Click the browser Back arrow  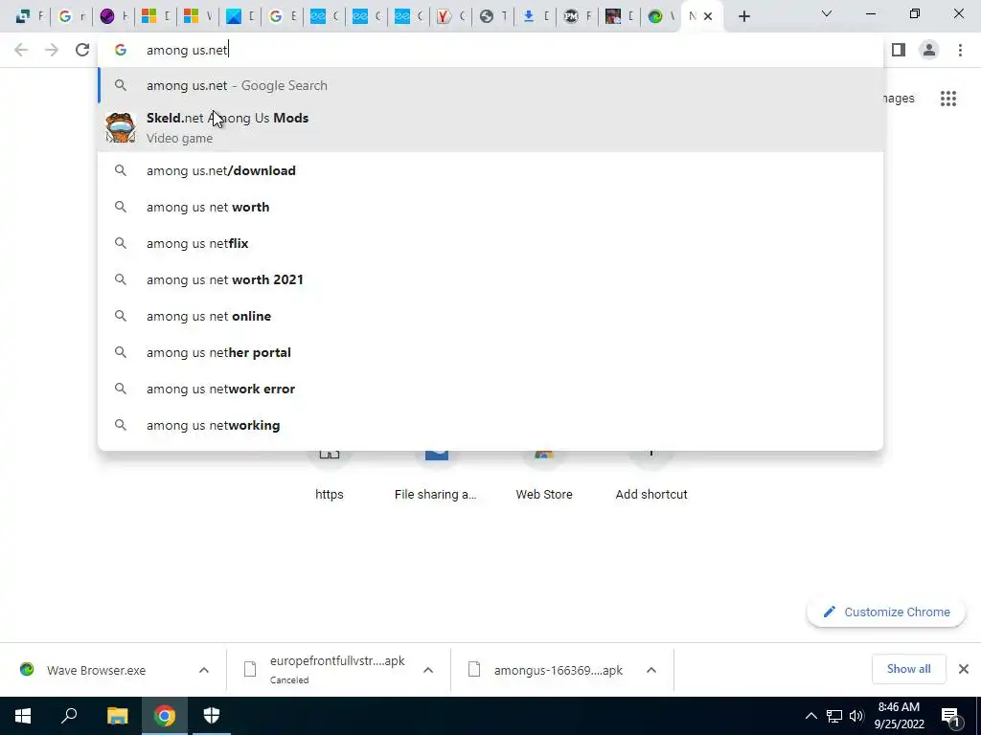coord(21,50)
